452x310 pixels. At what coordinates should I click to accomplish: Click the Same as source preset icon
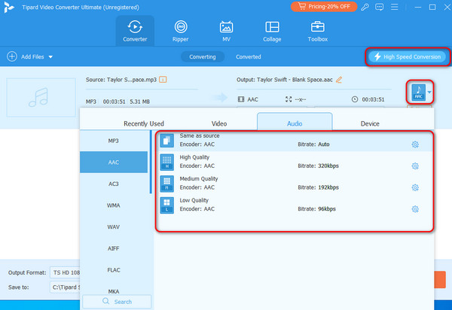pyautogui.click(x=167, y=141)
